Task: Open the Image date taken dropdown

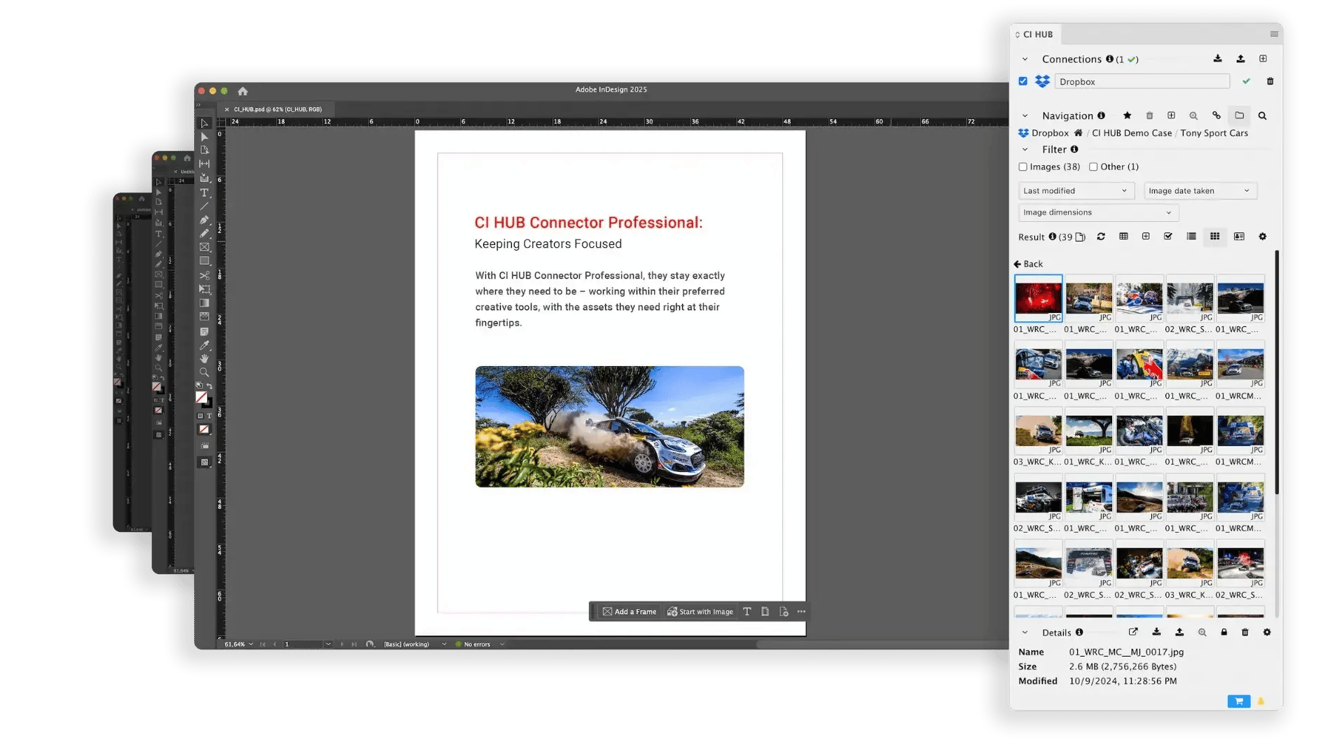Action: 1200,190
